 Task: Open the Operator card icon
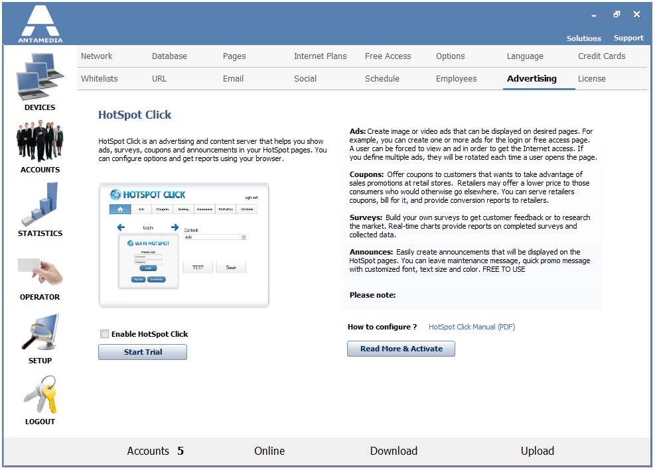pos(40,272)
